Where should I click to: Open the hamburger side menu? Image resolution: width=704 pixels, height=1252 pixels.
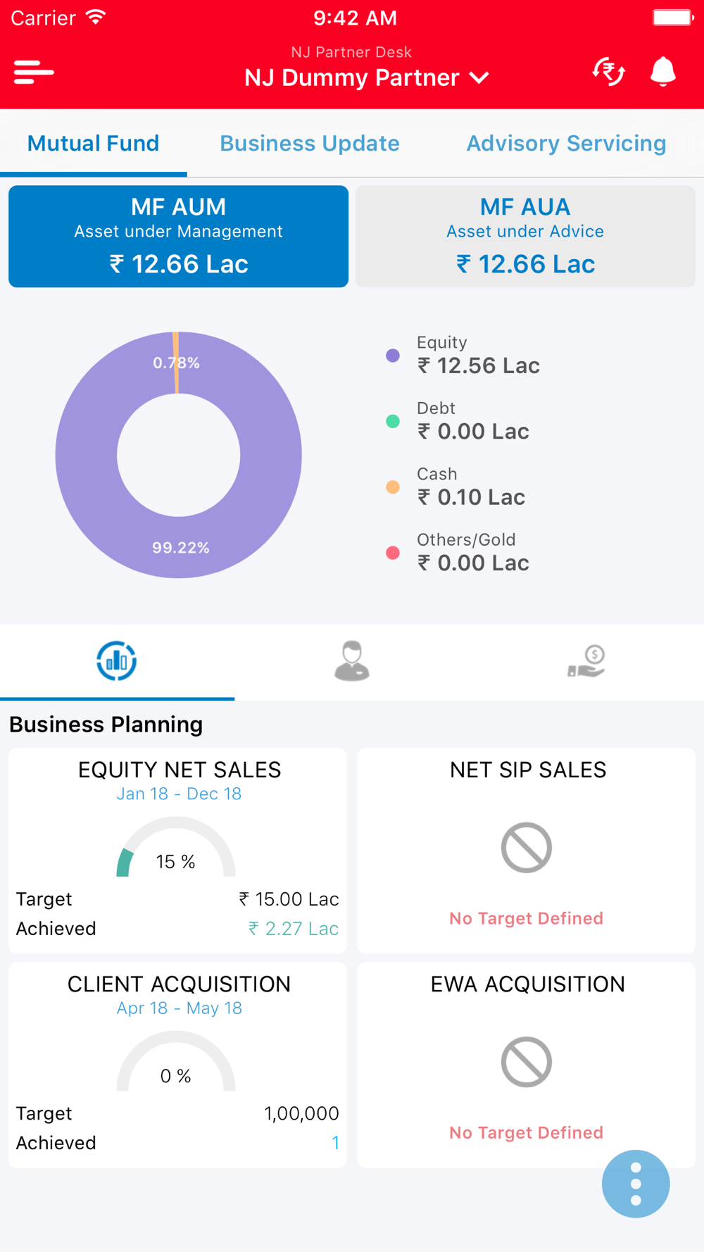click(33, 72)
